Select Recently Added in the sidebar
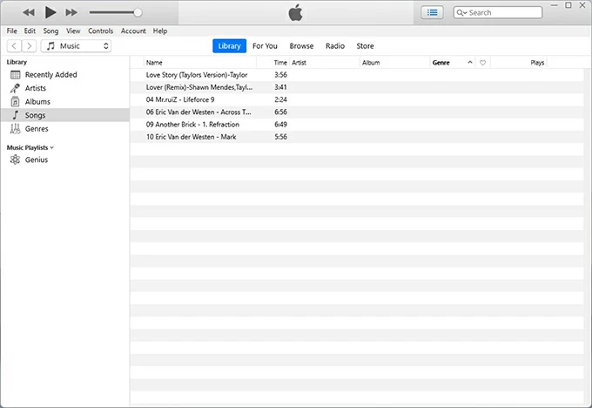 pyautogui.click(x=65, y=75)
